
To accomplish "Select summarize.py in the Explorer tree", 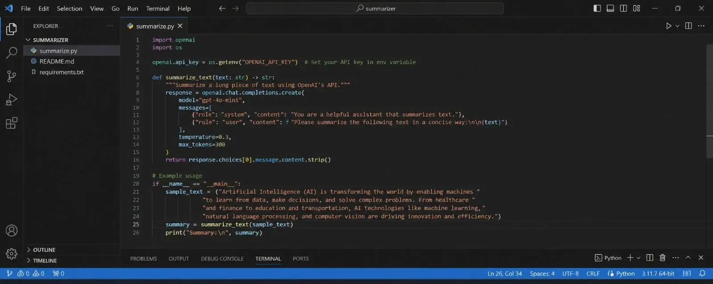I will click(72, 51).
